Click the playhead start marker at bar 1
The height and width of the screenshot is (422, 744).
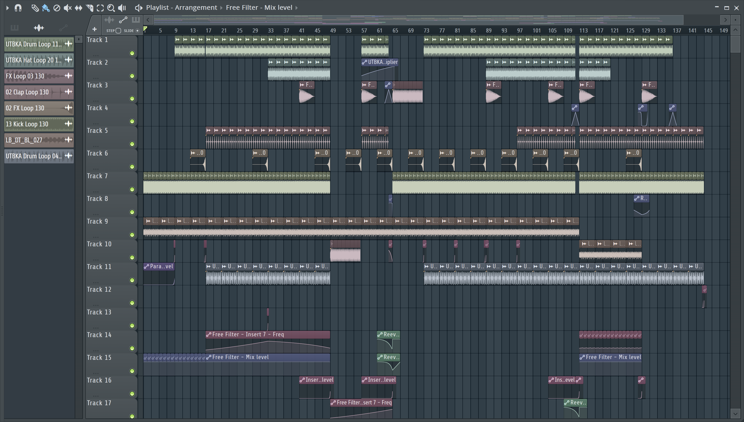click(x=145, y=29)
